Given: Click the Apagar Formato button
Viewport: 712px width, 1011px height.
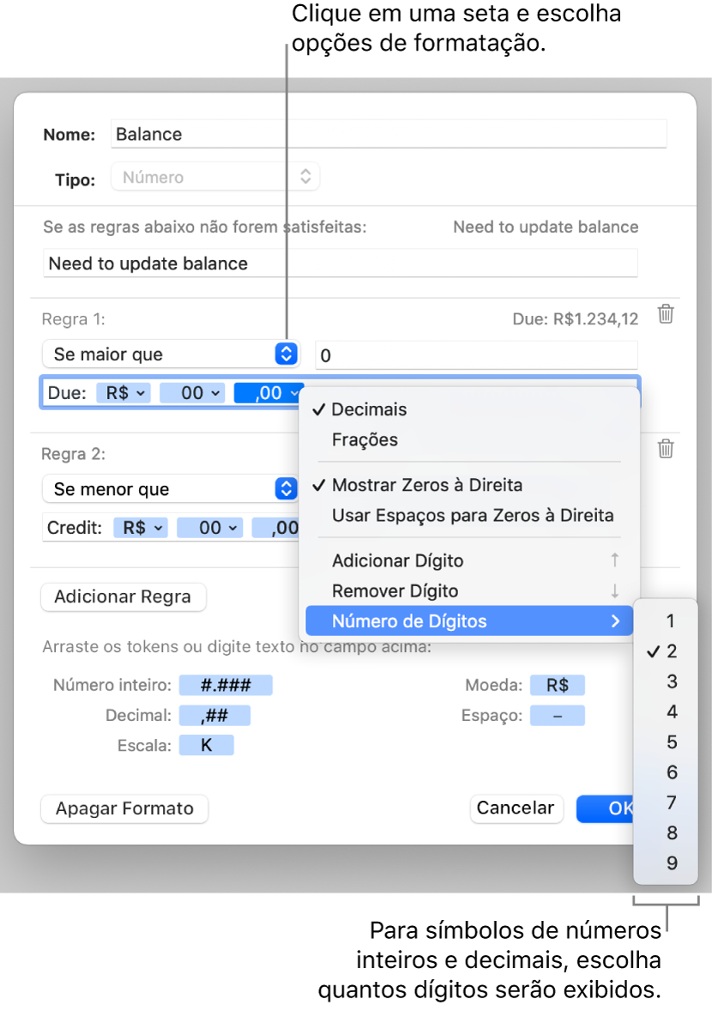Looking at the screenshot, I should coord(124,808).
